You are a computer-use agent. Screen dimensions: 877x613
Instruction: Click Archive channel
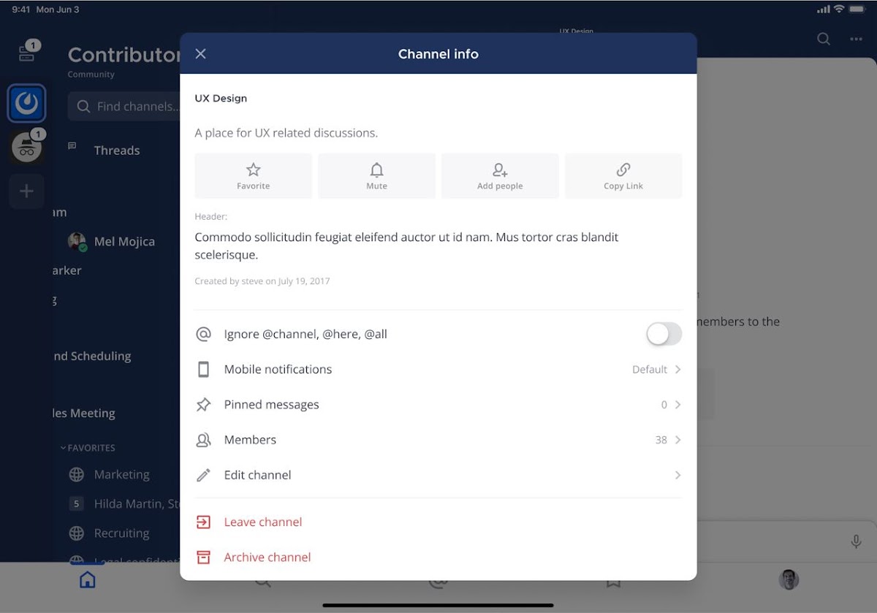pyautogui.click(x=267, y=557)
